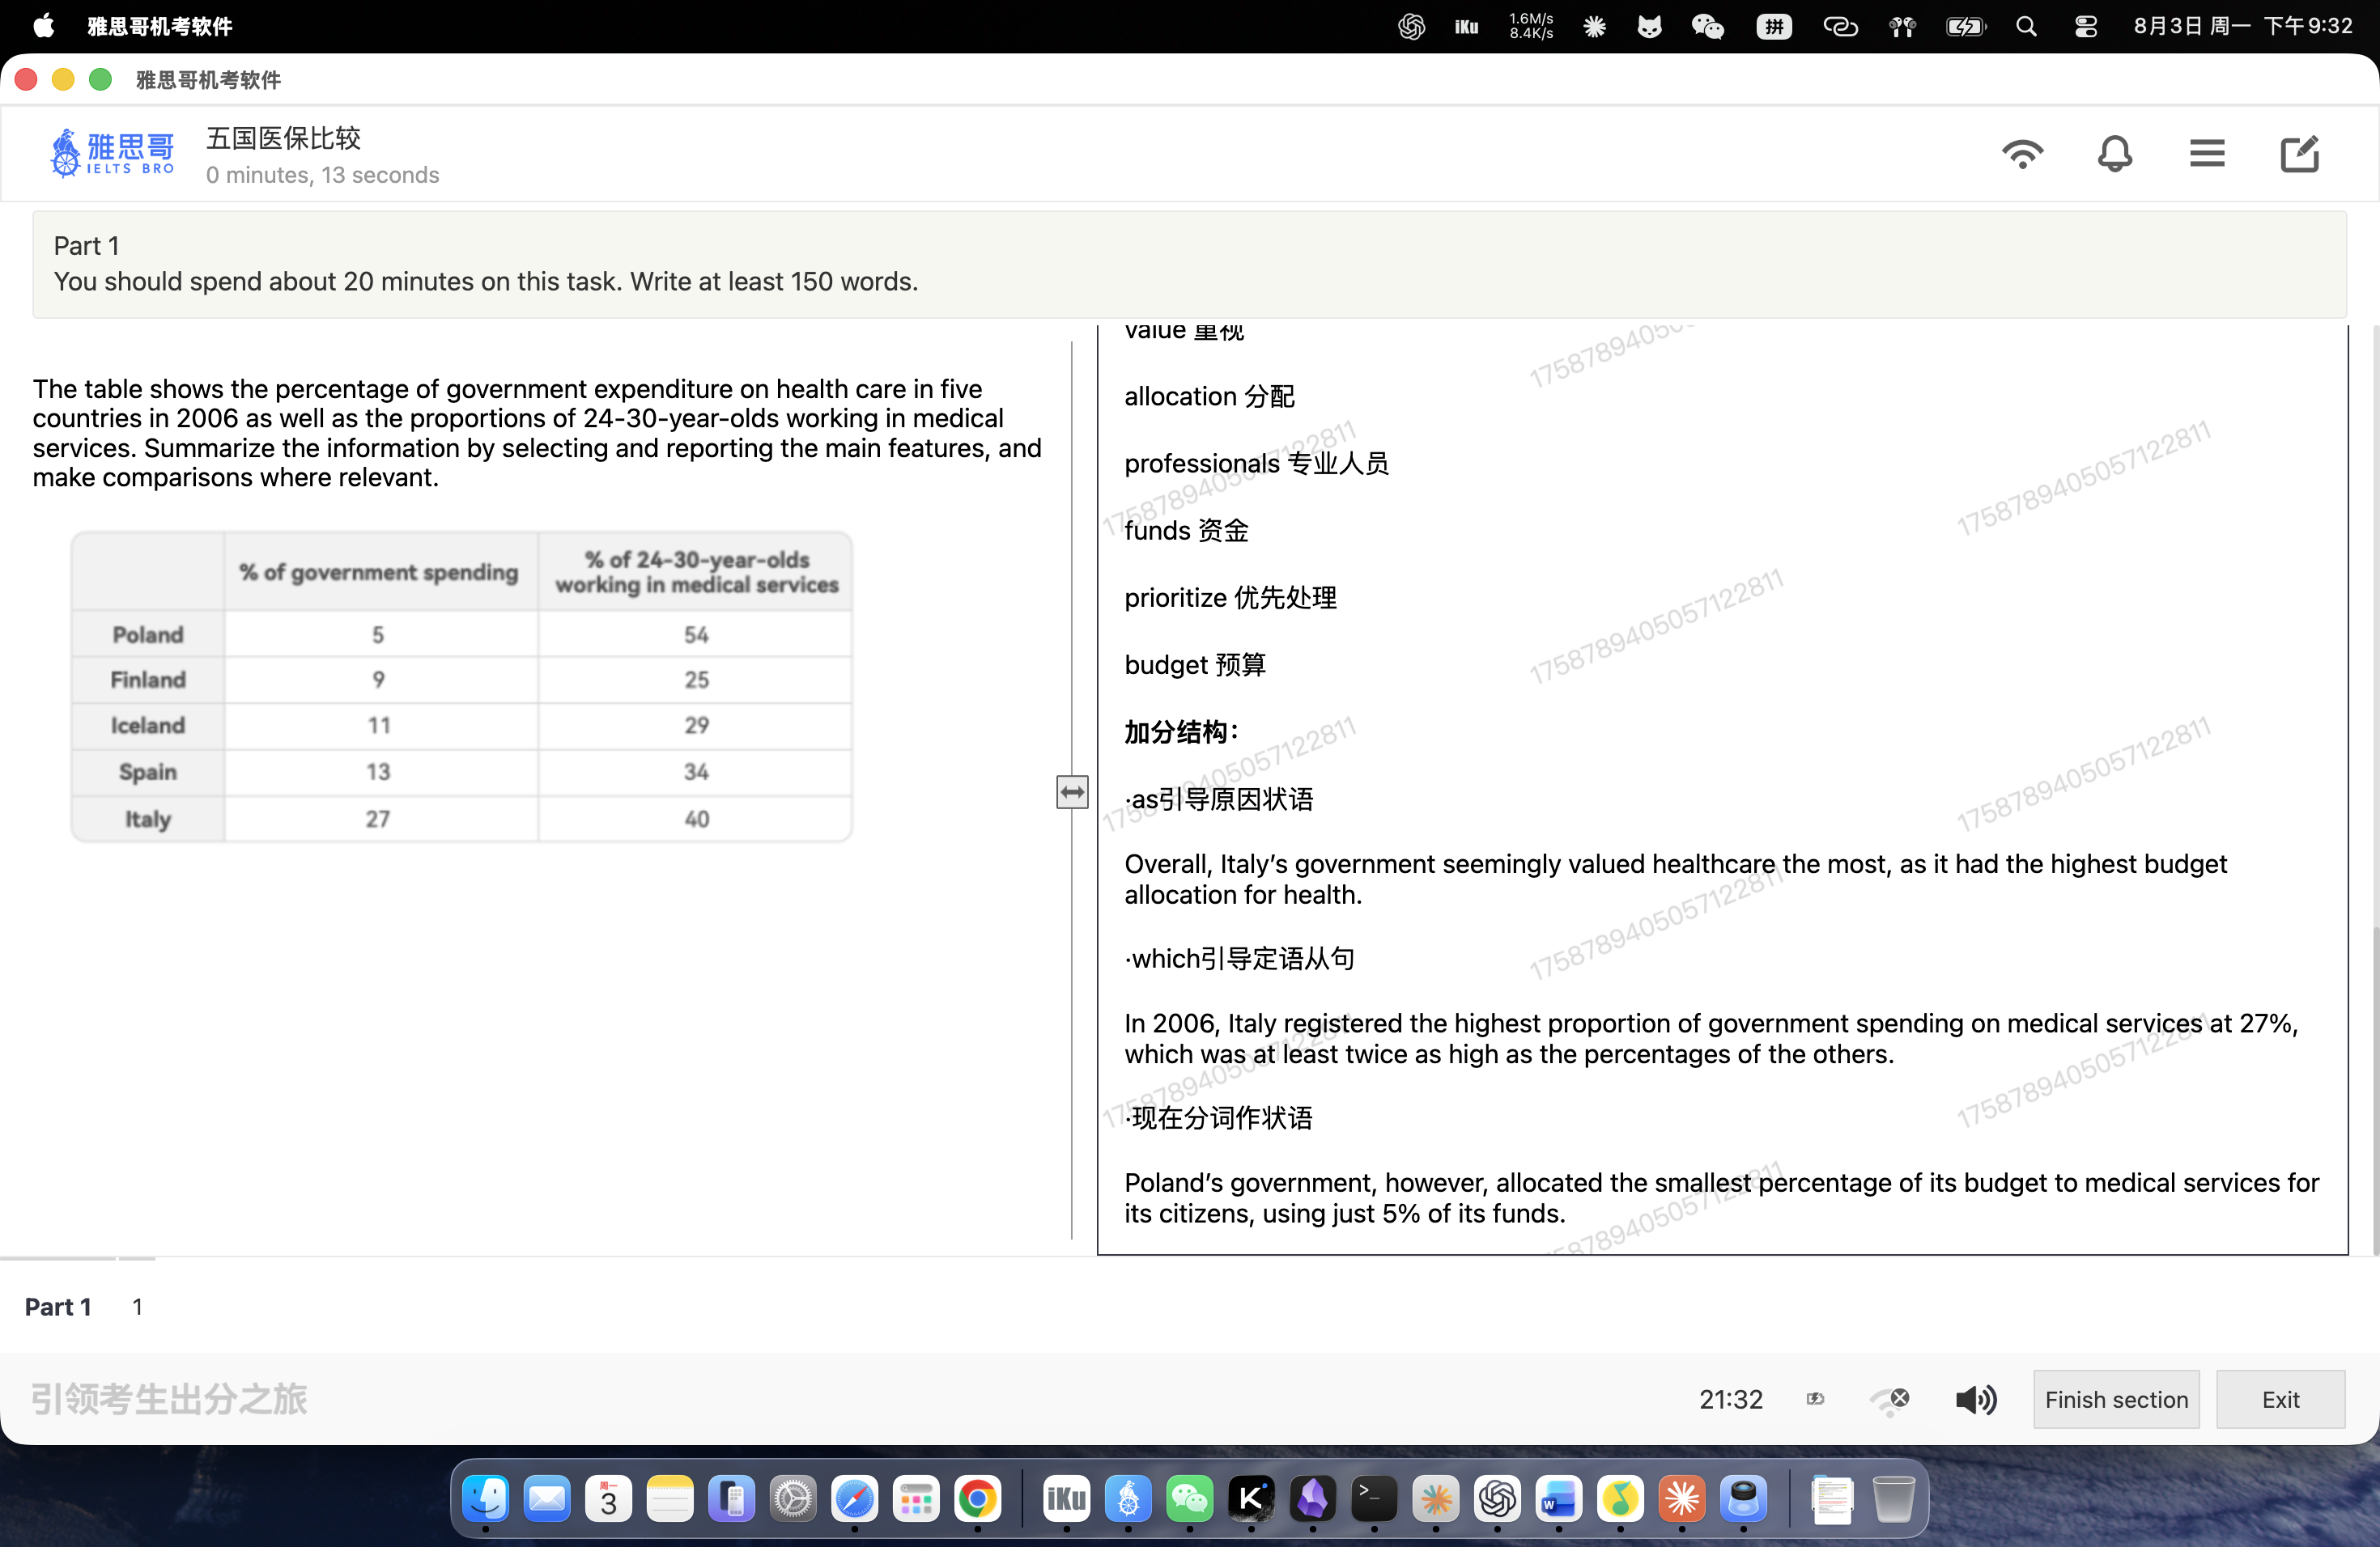Click Finland's value 25 in table
Screen dimensions: 2380x1547
696,680
